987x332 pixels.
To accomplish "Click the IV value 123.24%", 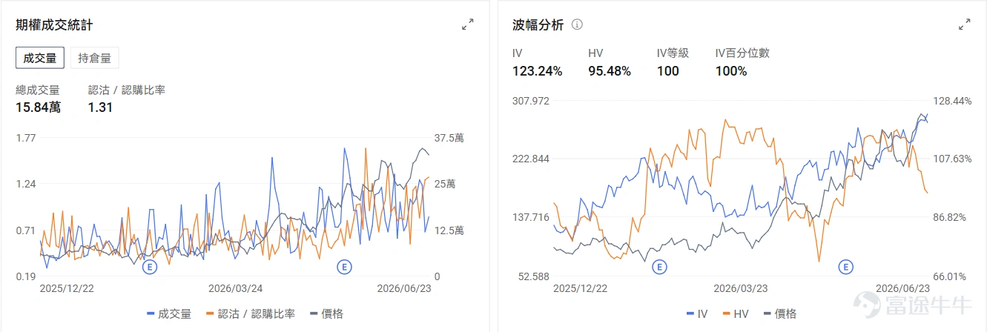I will 538,71.
